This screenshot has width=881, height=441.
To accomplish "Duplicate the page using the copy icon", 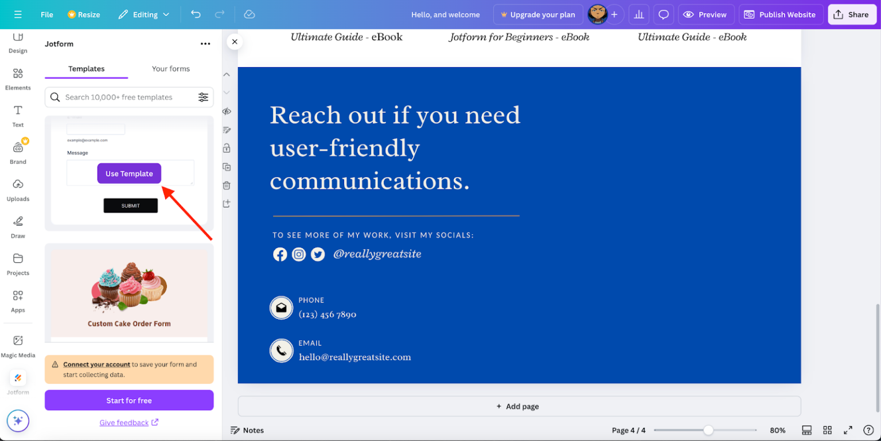I will pyautogui.click(x=227, y=167).
